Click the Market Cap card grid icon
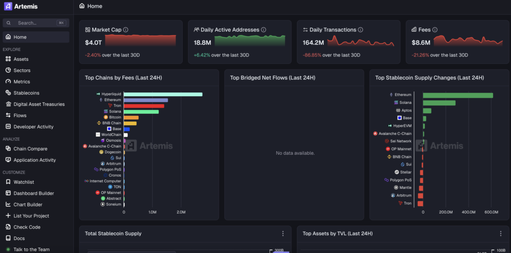Viewport: 511px width, 253px height. tap(87, 29)
